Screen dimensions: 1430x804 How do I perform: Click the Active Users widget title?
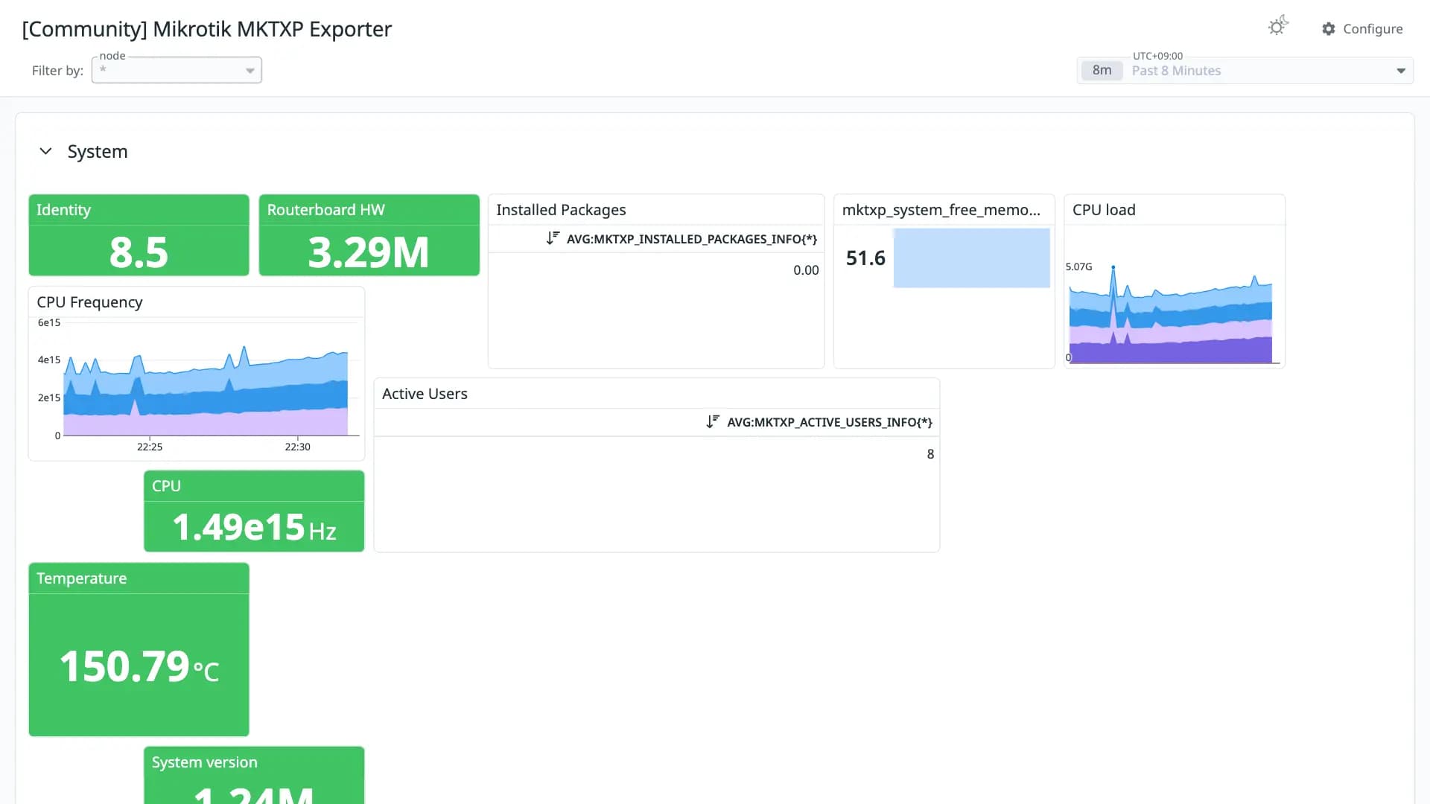[x=425, y=394]
